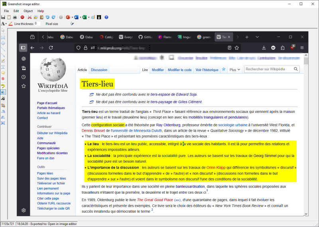Click the captured browser's vertical scrollbar
Viewport: 319px width, 227px height.
click(306, 135)
